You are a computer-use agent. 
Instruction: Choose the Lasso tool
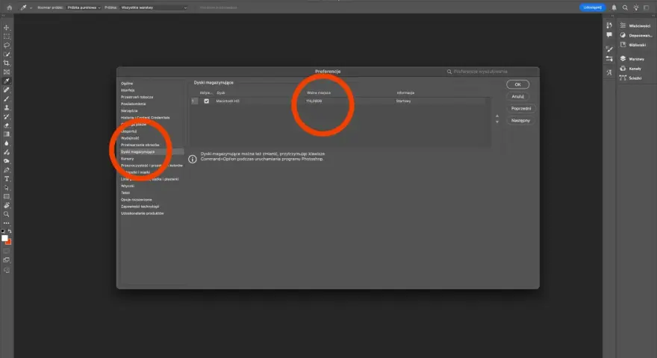pyautogui.click(x=6, y=45)
